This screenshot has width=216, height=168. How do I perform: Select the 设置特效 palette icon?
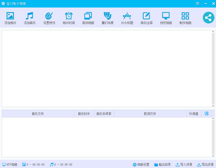click(x=49, y=16)
